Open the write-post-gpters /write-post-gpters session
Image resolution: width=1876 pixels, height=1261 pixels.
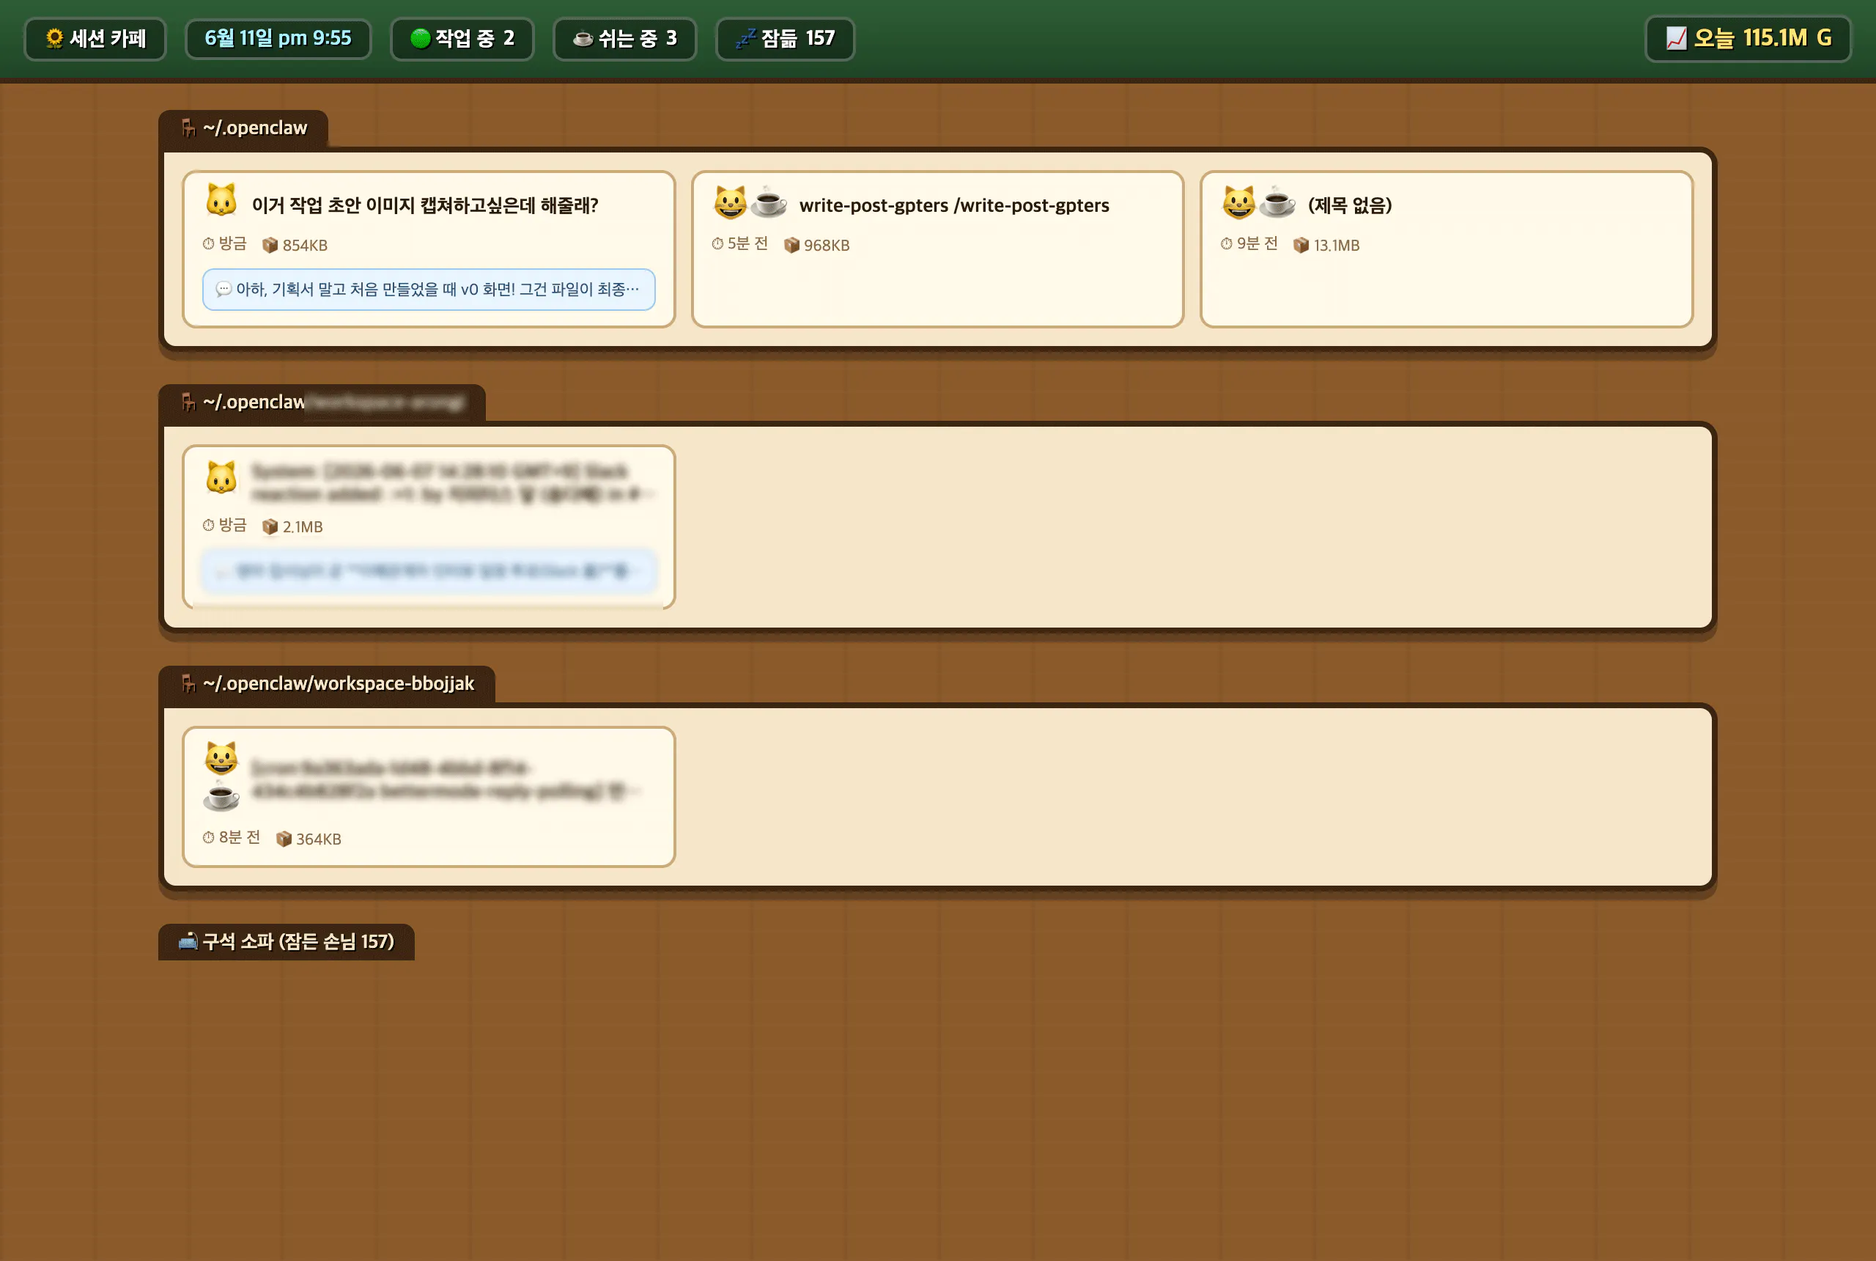click(938, 249)
